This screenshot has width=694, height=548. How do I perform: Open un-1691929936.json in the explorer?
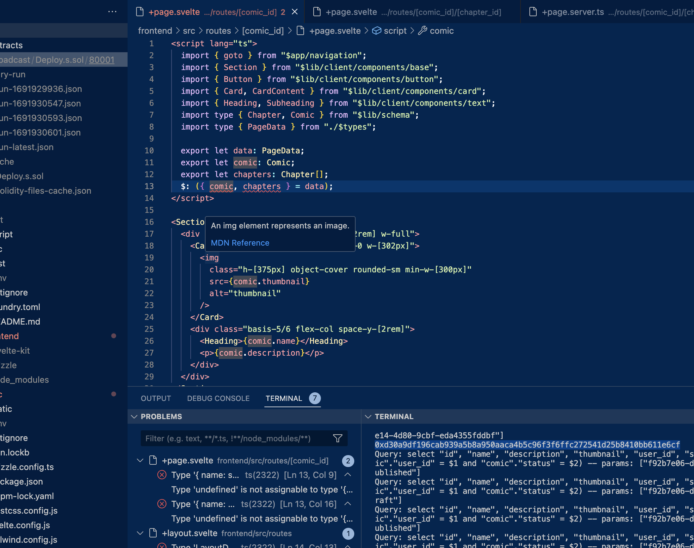(41, 89)
